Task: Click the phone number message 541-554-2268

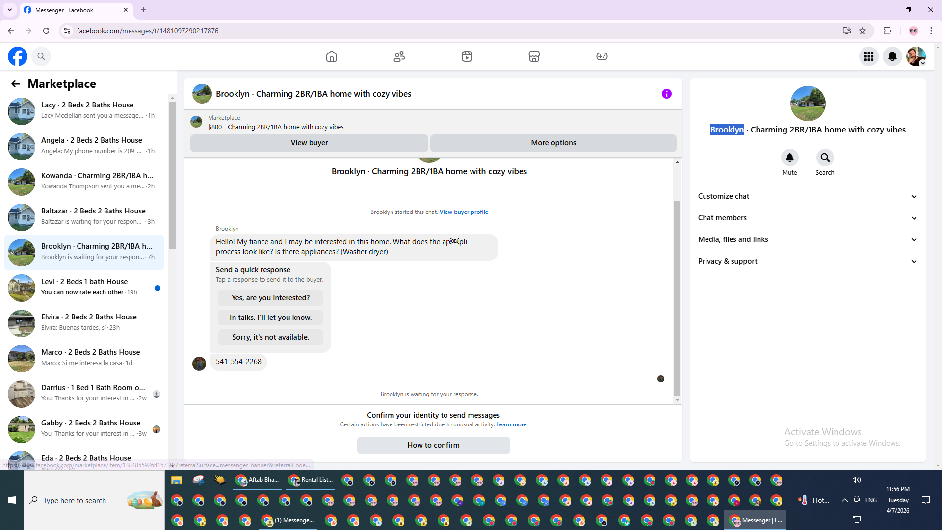Action: 238,362
